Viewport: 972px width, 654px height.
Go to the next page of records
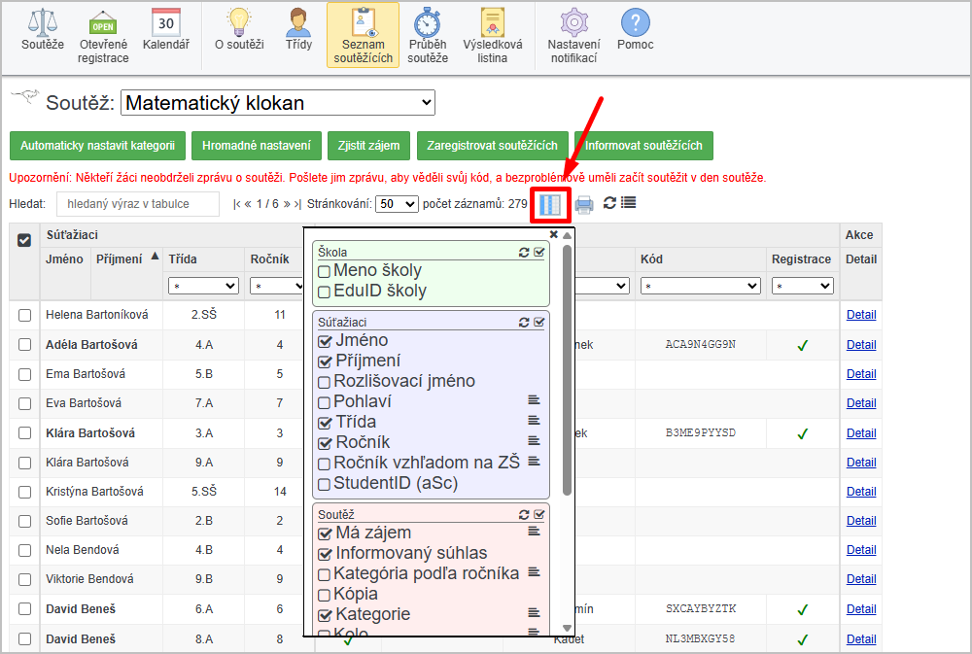pos(287,204)
